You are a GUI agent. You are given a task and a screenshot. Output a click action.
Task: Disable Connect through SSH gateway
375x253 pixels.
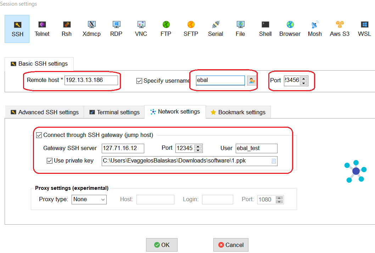(x=40, y=135)
